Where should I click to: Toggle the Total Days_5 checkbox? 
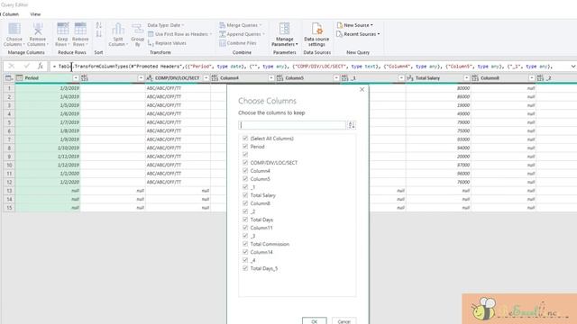pos(245,268)
